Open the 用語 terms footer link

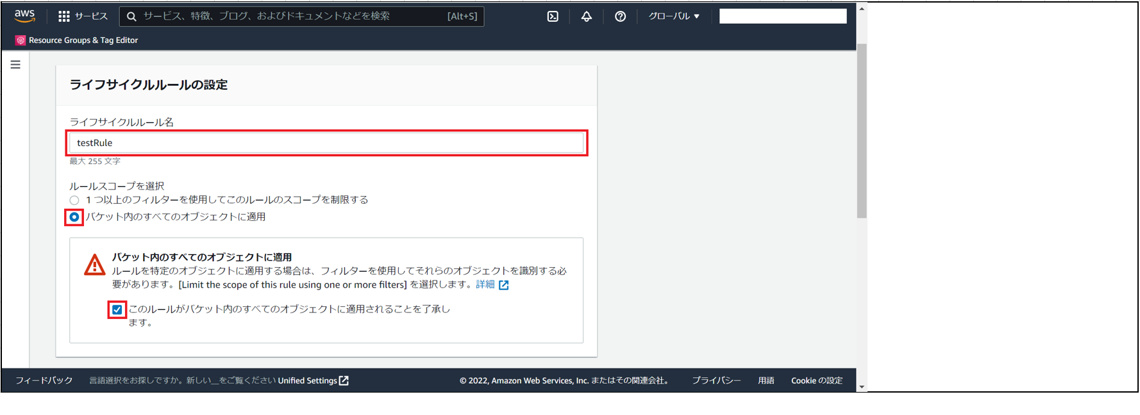766,380
